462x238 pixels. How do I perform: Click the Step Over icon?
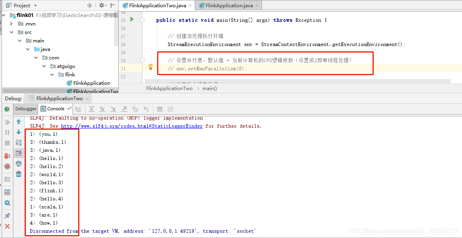coord(92,109)
